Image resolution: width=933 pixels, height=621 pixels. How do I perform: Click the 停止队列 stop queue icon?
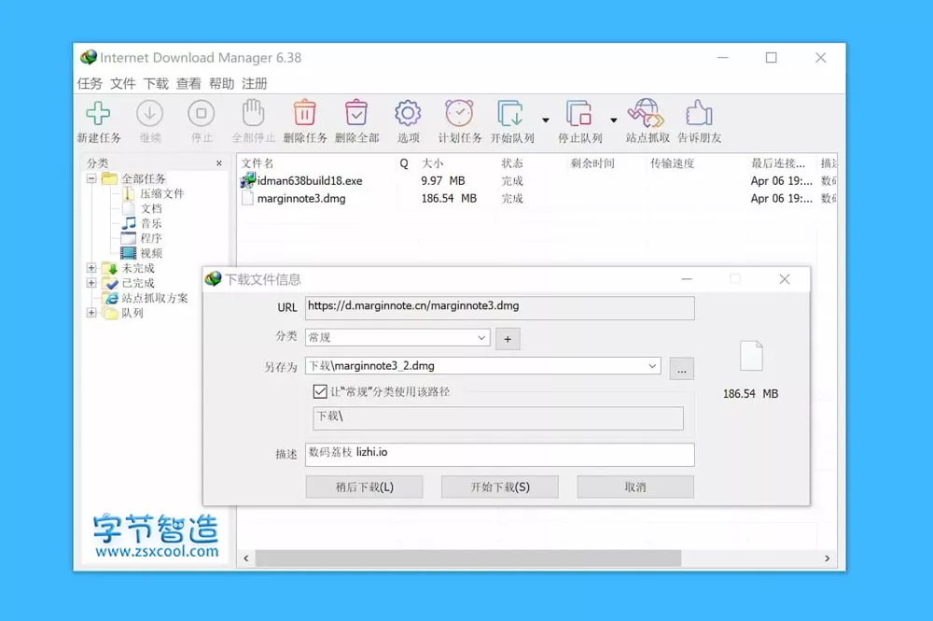point(579,113)
